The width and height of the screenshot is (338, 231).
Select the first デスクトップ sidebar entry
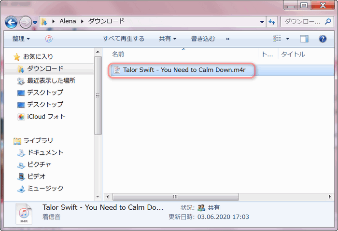click(45, 93)
